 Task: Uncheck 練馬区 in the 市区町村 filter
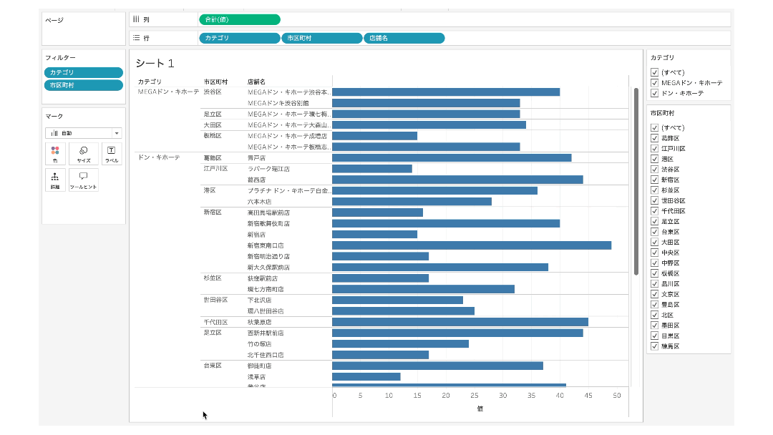click(x=655, y=346)
